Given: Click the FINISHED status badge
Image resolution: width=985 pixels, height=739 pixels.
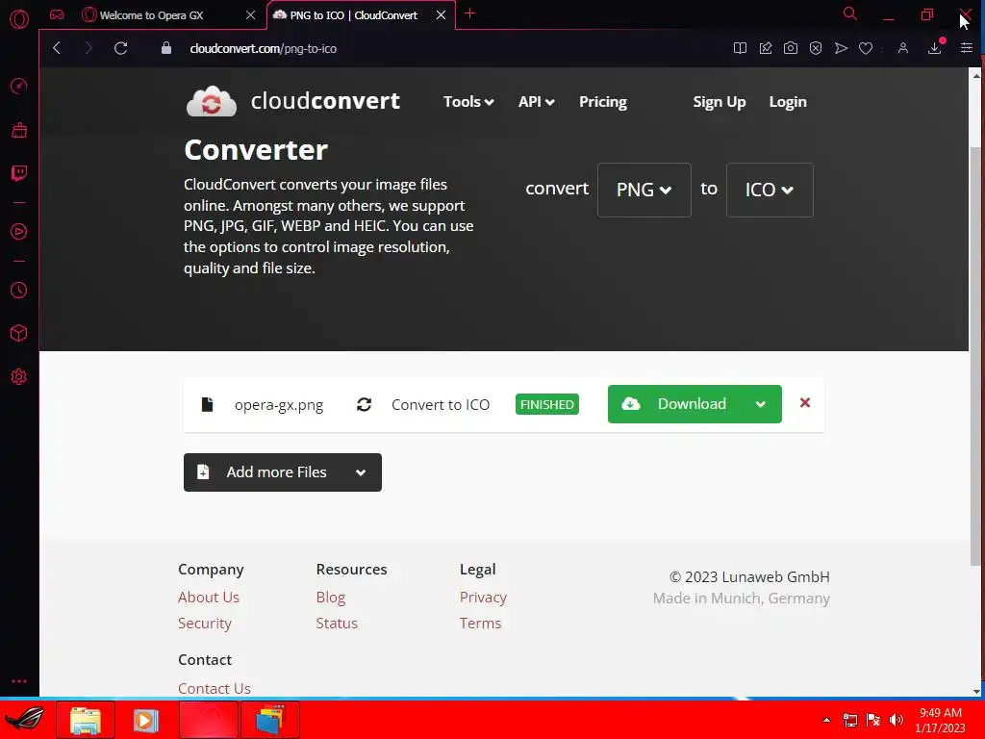Looking at the screenshot, I should (547, 405).
